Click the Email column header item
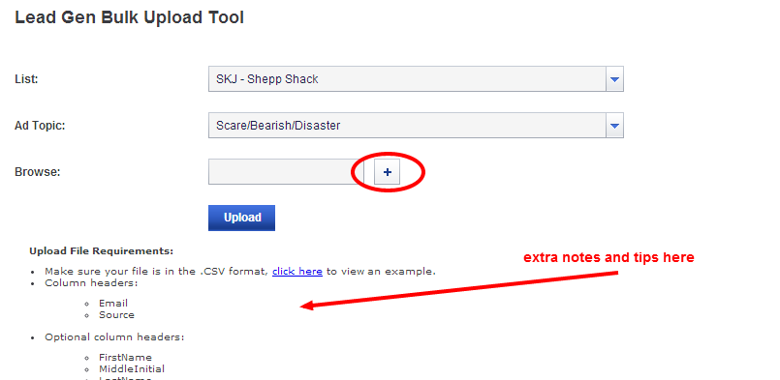Viewport: 780px width, 380px height. 113,303
